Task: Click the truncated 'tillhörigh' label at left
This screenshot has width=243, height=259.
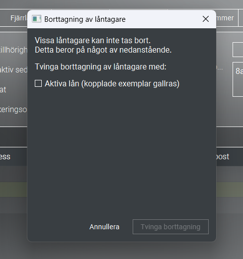Action: coord(13,50)
